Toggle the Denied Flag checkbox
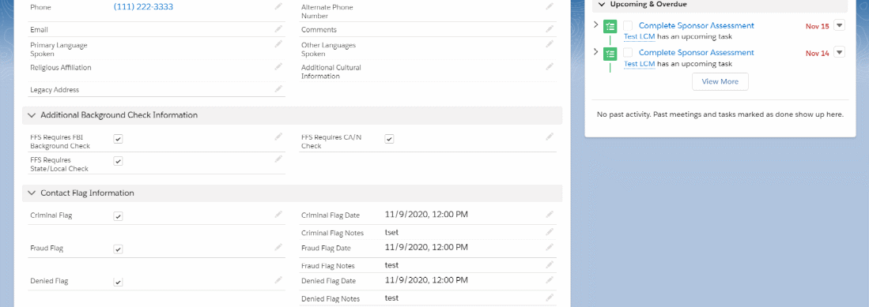The height and width of the screenshot is (307, 869). [118, 282]
